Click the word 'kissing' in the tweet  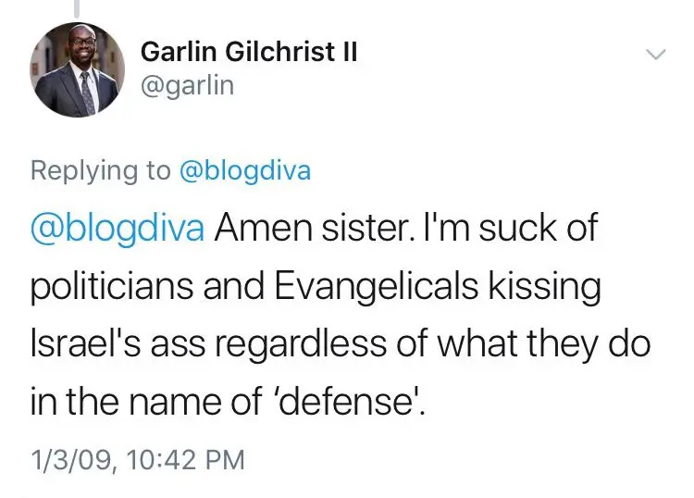(554, 288)
